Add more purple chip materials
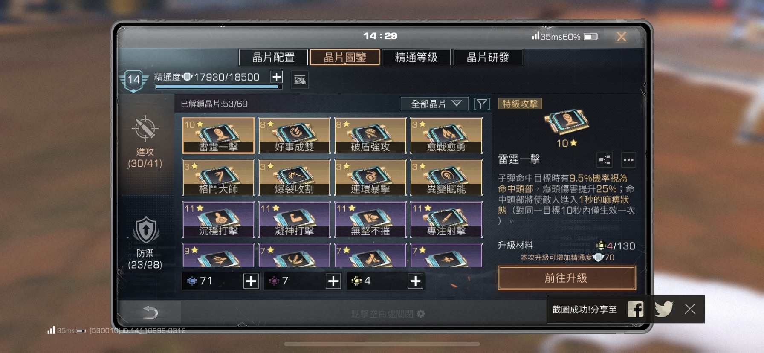 click(333, 281)
